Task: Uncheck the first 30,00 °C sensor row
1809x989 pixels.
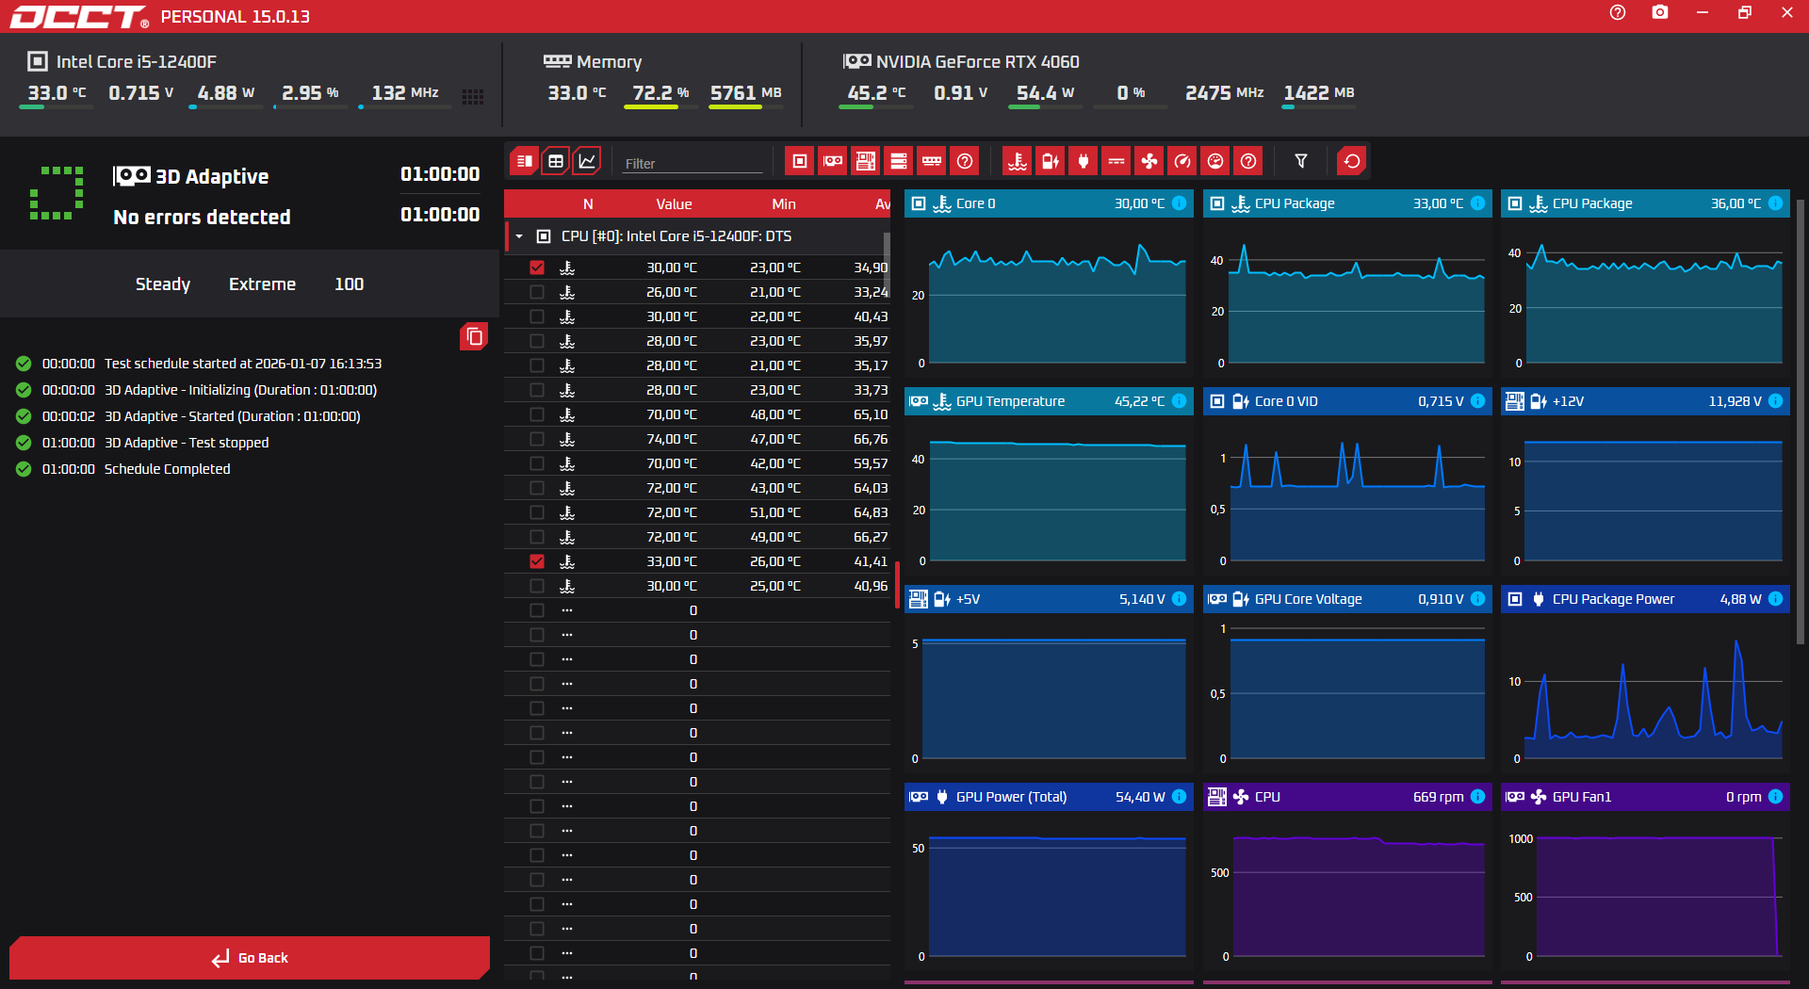Action: 537,268
